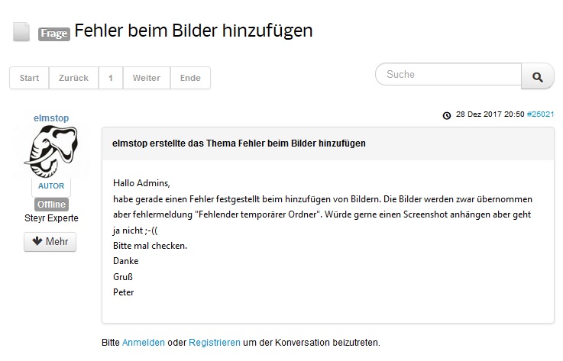Focus the Suche search field
This screenshot has height=361, width=563.
tap(448, 74)
